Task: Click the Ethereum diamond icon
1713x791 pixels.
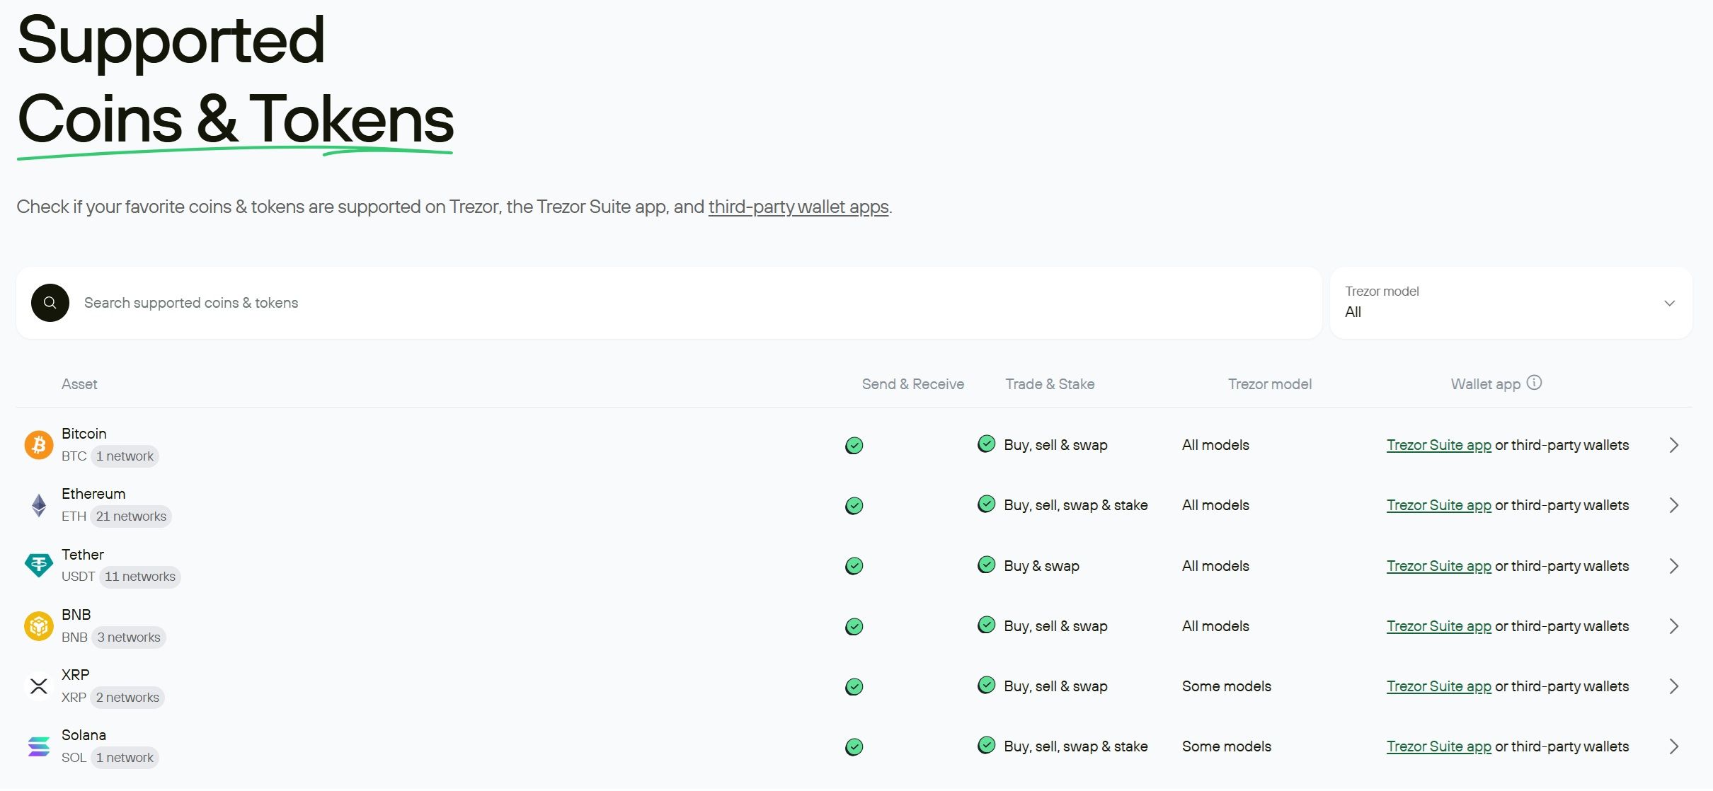Action: click(x=39, y=505)
